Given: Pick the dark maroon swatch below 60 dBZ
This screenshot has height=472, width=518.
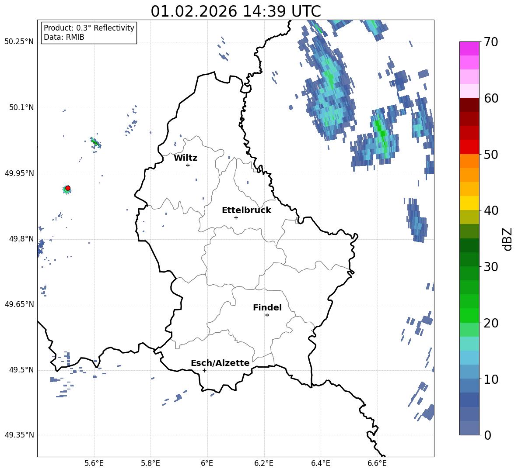Looking at the screenshot, I should [x=469, y=105].
